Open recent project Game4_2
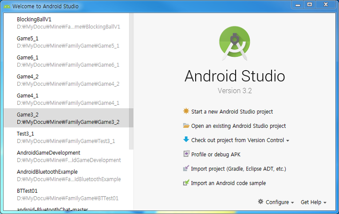339x214 pixels. 67,80
